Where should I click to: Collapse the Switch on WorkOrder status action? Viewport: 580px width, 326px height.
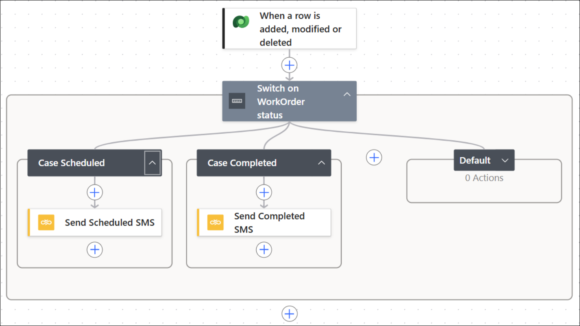(x=347, y=94)
